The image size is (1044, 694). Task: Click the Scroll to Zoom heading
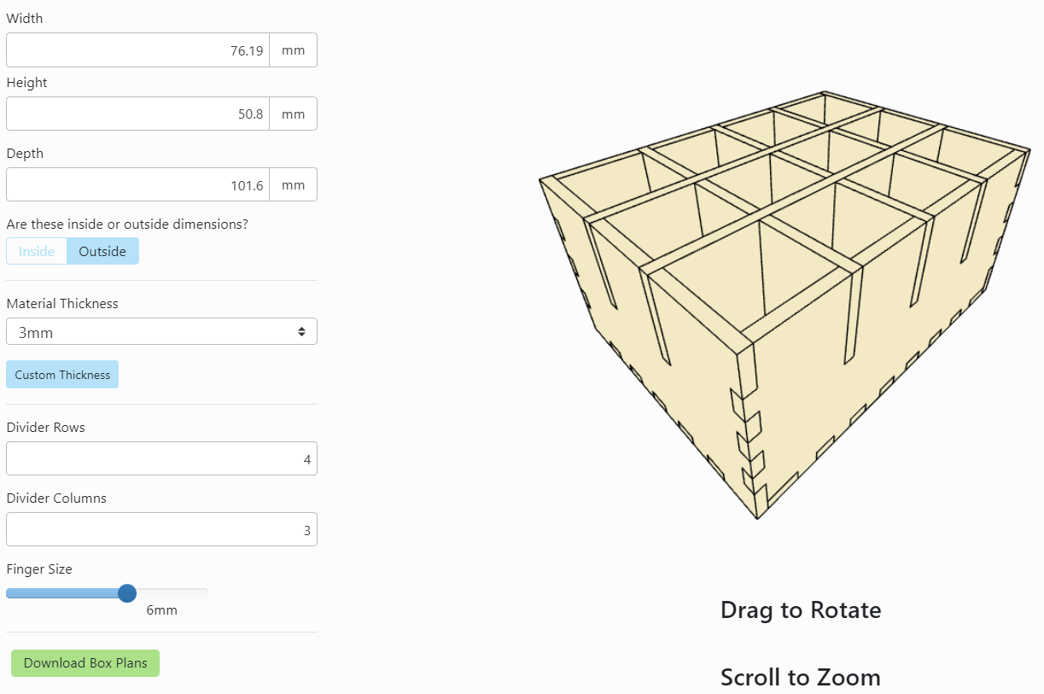[x=801, y=678]
